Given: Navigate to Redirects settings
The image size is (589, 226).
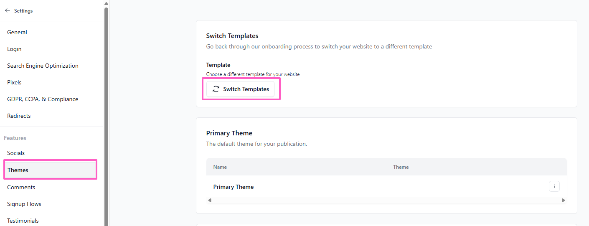Looking at the screenshot, I should pyautogui.click(x=19, y=116).
